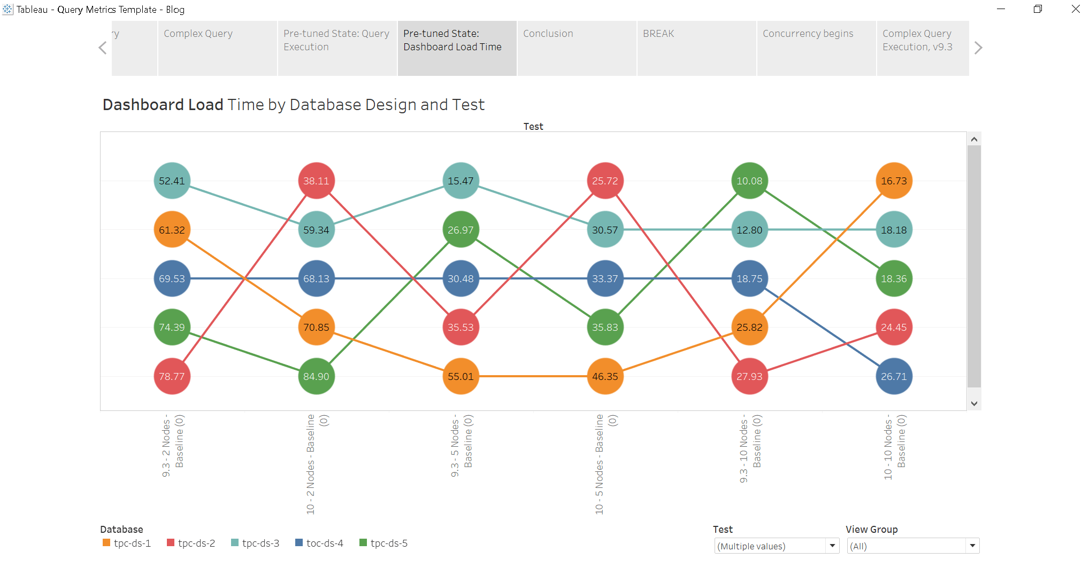Click the red 78.77 data circle
The image size is (1082, 567).
[172, 376]
